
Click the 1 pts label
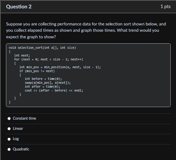pyautogui.click(x=166, y=7)
